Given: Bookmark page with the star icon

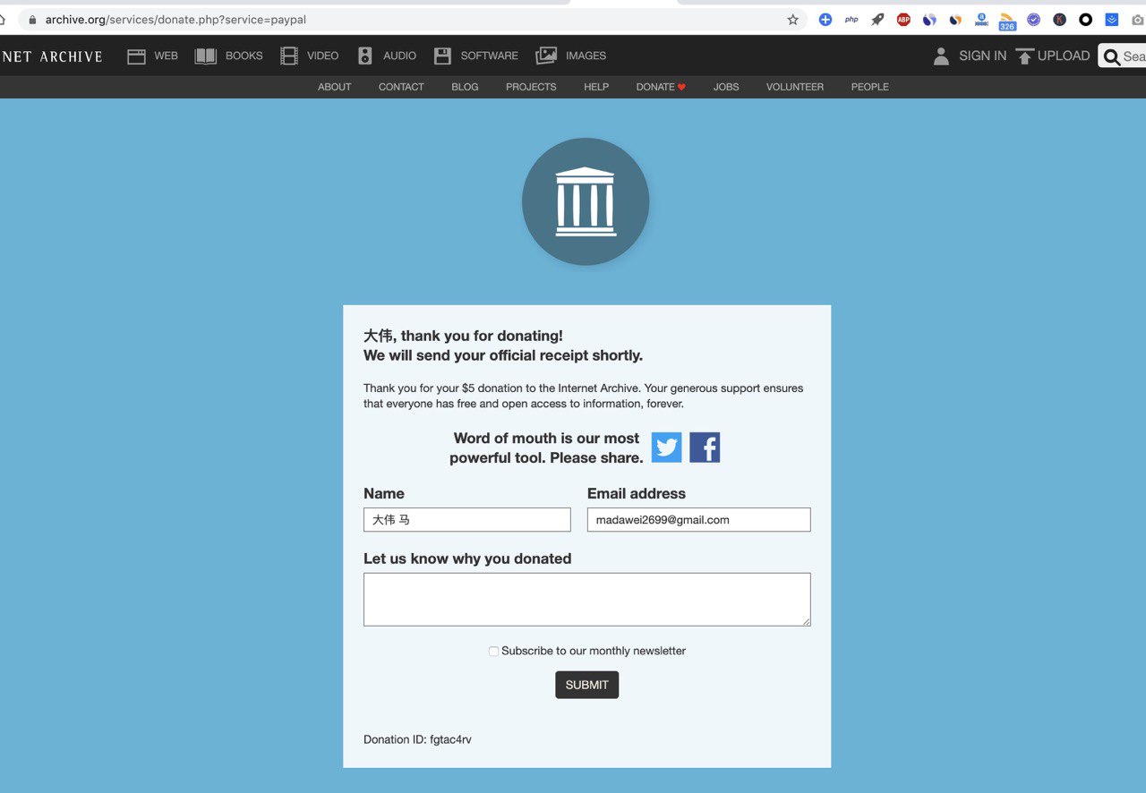Looking at the screenshot, I should [792, 20].
